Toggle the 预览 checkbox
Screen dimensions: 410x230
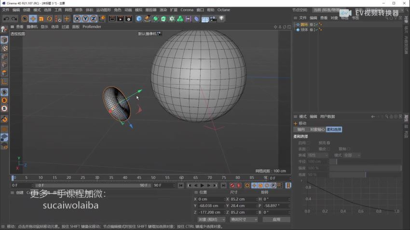(328, 143)
